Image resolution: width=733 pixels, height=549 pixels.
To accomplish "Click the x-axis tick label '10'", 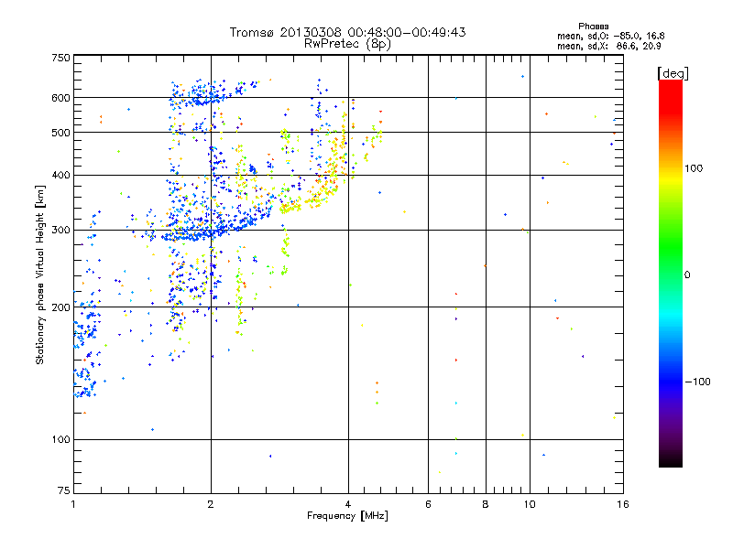I will tap(530, 504).
